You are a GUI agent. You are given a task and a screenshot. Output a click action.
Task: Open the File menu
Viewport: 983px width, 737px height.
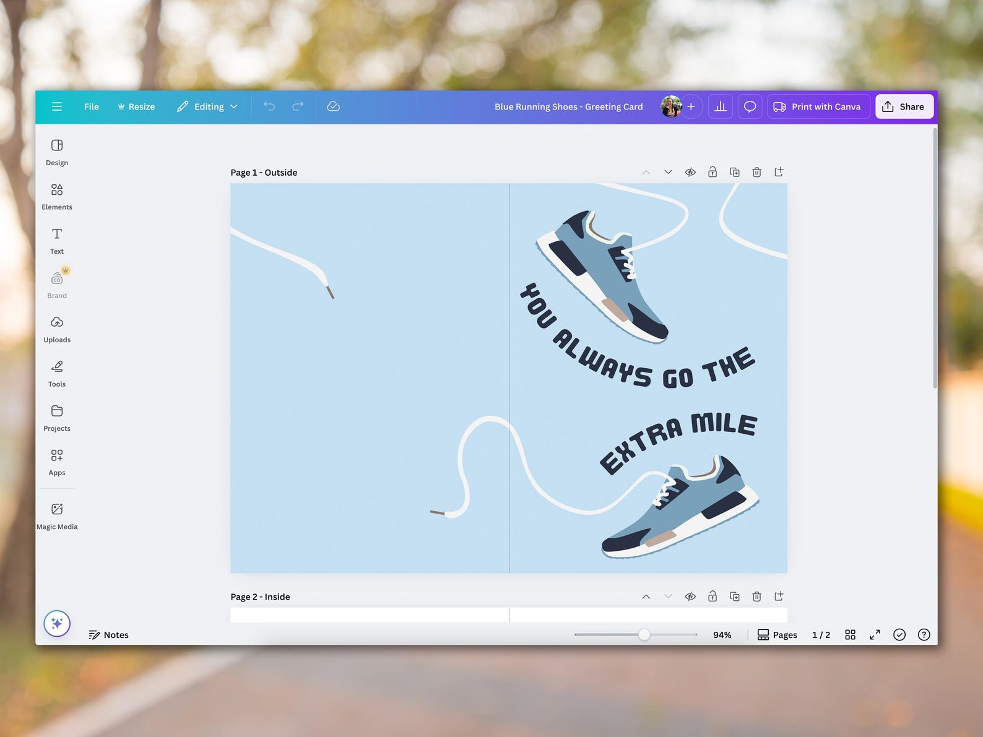point(92,106)
